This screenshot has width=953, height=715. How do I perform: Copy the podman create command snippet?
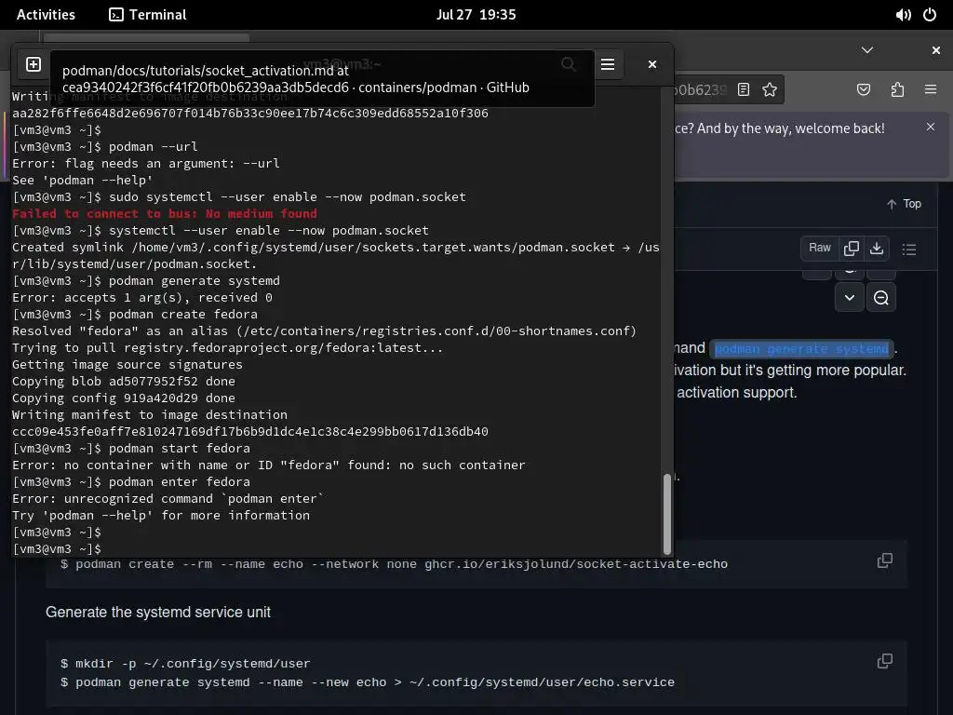(x=885, y=560)
